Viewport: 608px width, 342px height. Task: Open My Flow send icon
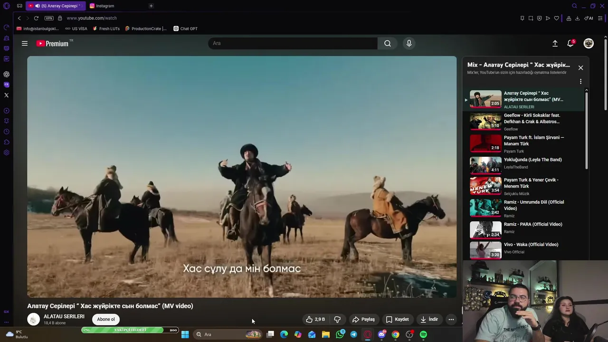click(548, 18)
